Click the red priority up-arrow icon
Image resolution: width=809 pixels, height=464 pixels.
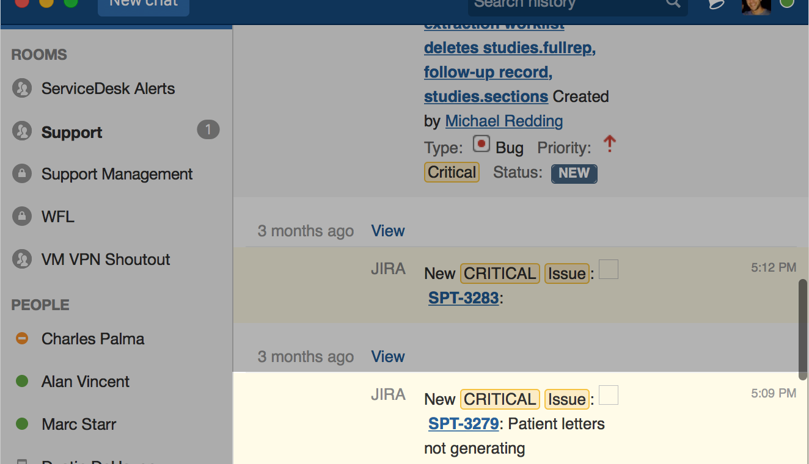click(x=609, y=145)
